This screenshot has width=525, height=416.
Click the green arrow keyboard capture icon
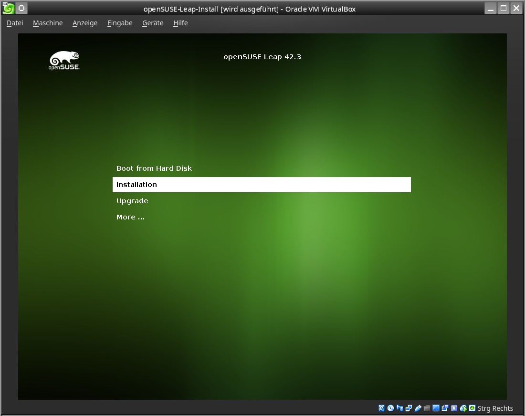click(x=472, y=408)
